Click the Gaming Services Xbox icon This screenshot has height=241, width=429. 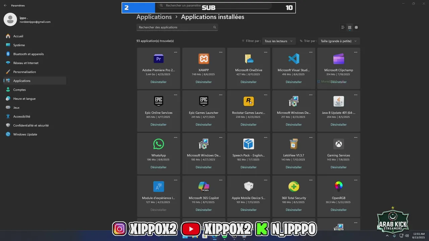339,144
